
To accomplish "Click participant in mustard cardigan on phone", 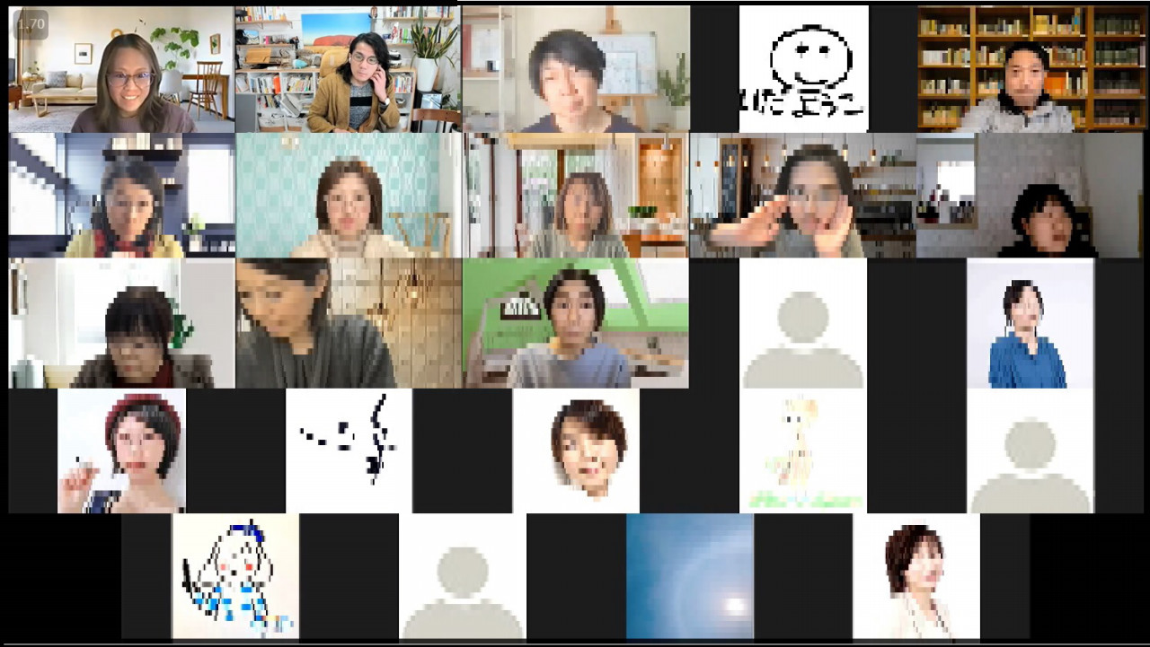I will click(x=348, y=69).
